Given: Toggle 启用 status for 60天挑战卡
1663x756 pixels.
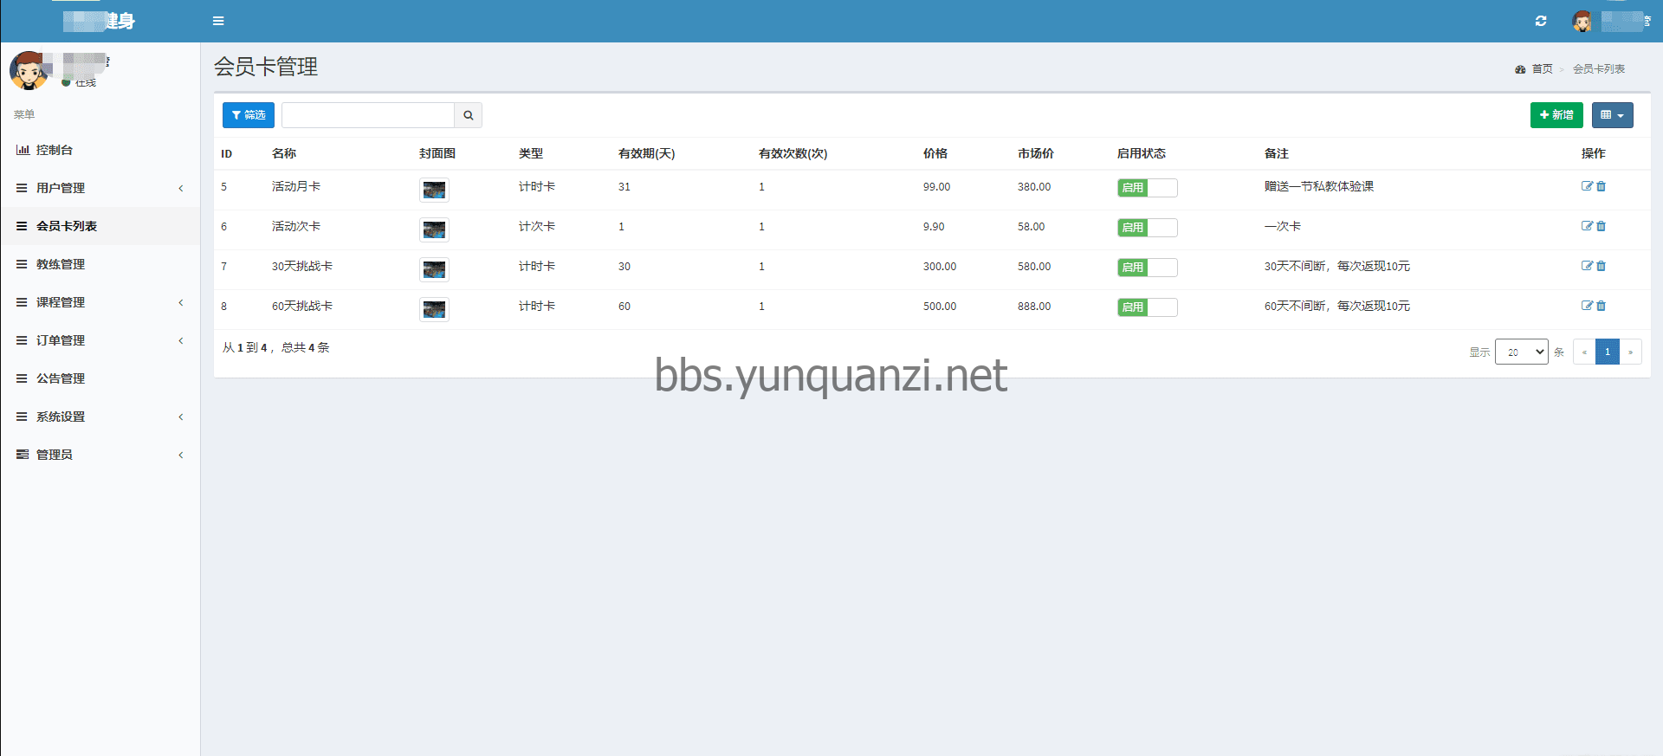Looking at the screenshot, I should [1147, 307].
